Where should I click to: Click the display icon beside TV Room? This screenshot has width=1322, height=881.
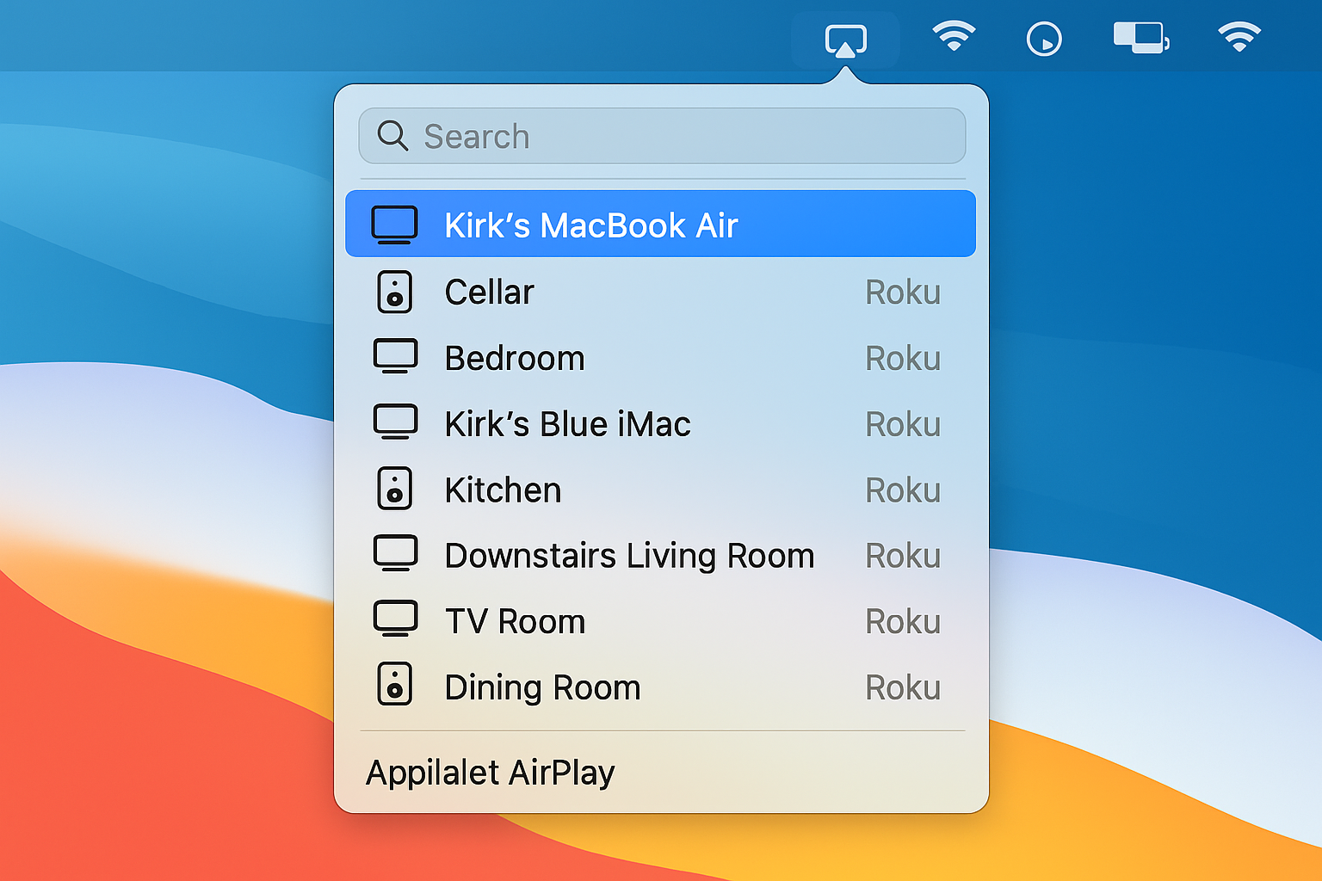pyautogui.click(x=395, y=620)
